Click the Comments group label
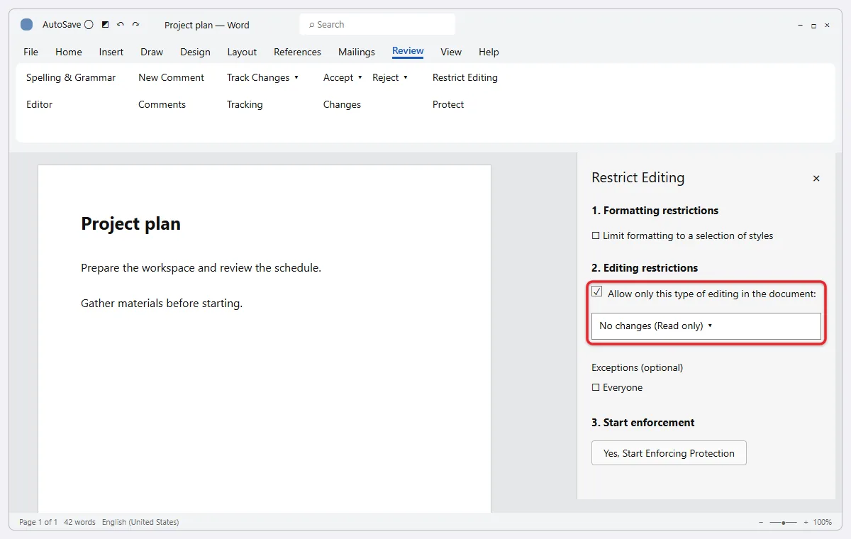The height and width of the screenshot is (539, 851). (162, 104)
